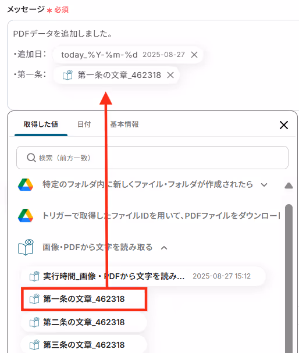Focus the 検索（前方一致） search field
The width and height of the screenshot is (299, 353).
tap(152, 158)
